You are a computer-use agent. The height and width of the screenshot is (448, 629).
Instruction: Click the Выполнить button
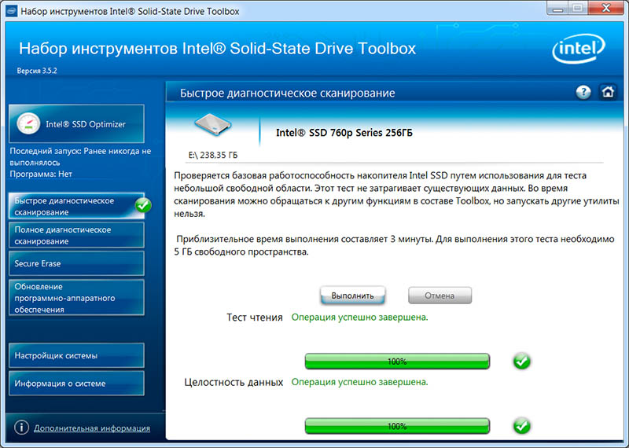point(352,296)
